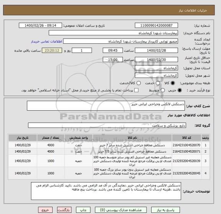Click the goods group field دارو، پزشکی و سلامت
This screenshot has height=214, width=221.
[107, 125]
